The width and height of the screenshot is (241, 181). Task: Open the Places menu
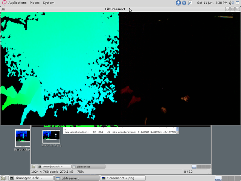pos(35,3)
